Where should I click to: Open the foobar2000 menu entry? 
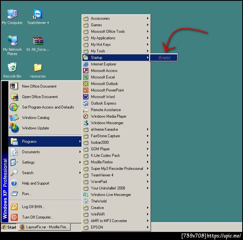point(116,142)
